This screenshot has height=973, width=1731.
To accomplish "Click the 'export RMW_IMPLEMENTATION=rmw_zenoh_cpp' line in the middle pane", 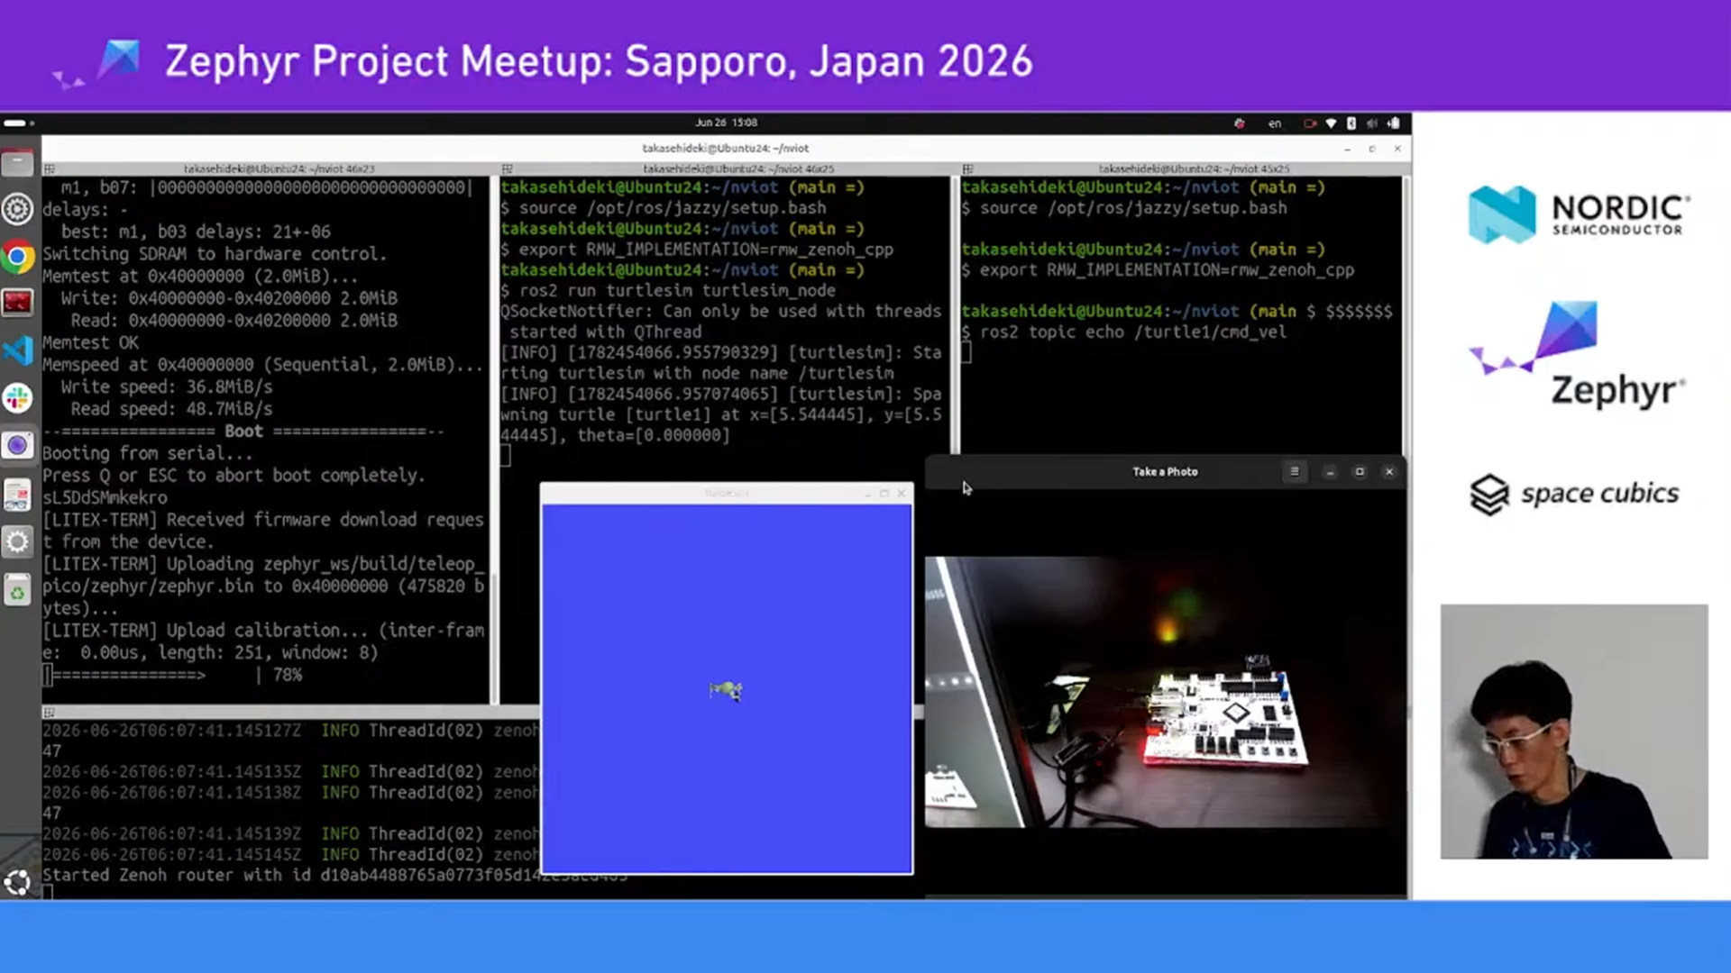I will pos(706,250).
